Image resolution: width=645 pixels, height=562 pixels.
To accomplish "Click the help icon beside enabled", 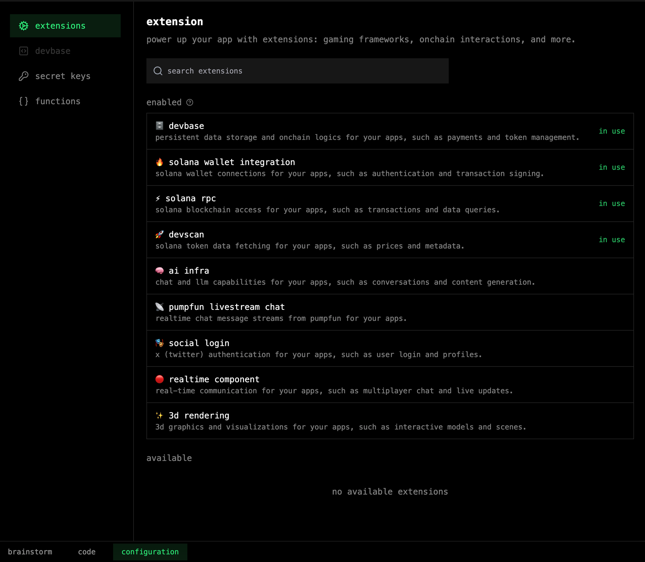I will pos(190,103).
